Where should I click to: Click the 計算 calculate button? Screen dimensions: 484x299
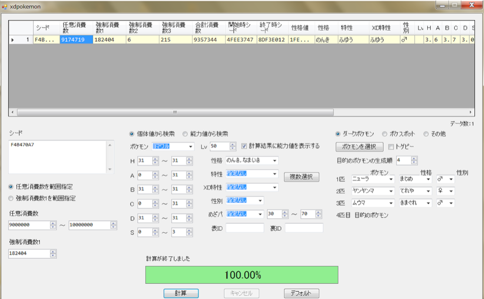[181, 293]
